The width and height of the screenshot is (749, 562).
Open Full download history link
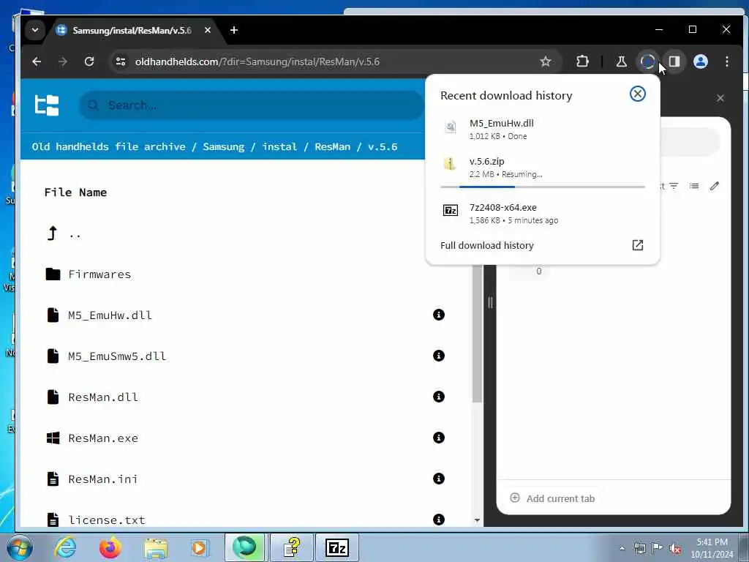486,245
